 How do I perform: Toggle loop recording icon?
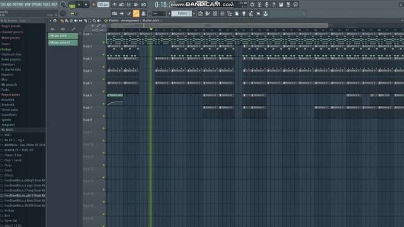(143, 4)
